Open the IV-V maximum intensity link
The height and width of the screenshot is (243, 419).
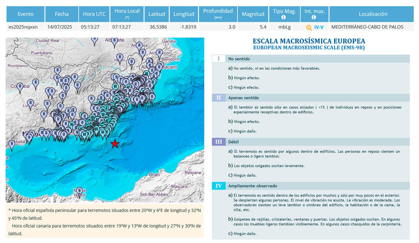tap(319, 27)
